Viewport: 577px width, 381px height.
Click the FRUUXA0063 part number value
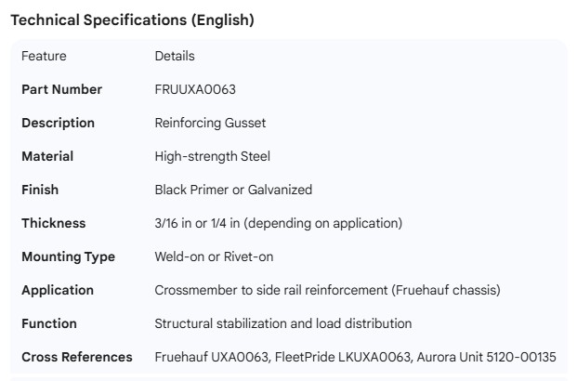coord(195,89)
